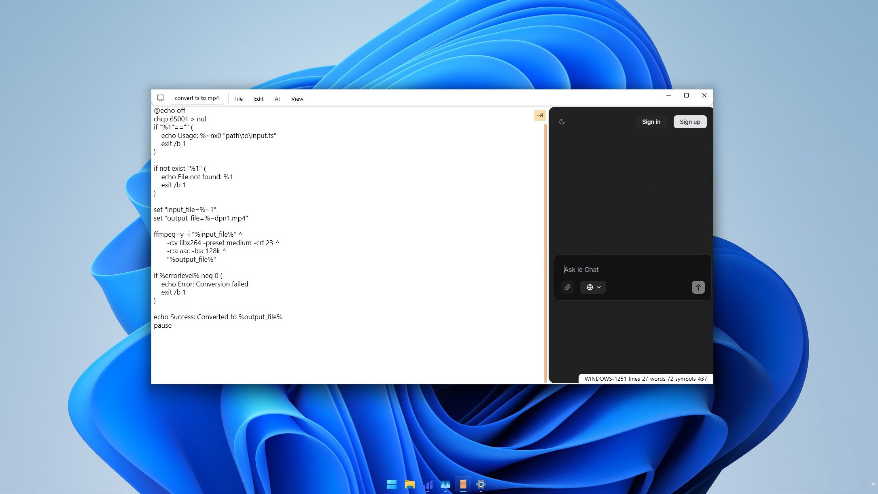This screenshot has width=878, height=494.
Task: Focus the 'Ask le Chat' input field
Action: pyautogui.click(x=631, y=269)
